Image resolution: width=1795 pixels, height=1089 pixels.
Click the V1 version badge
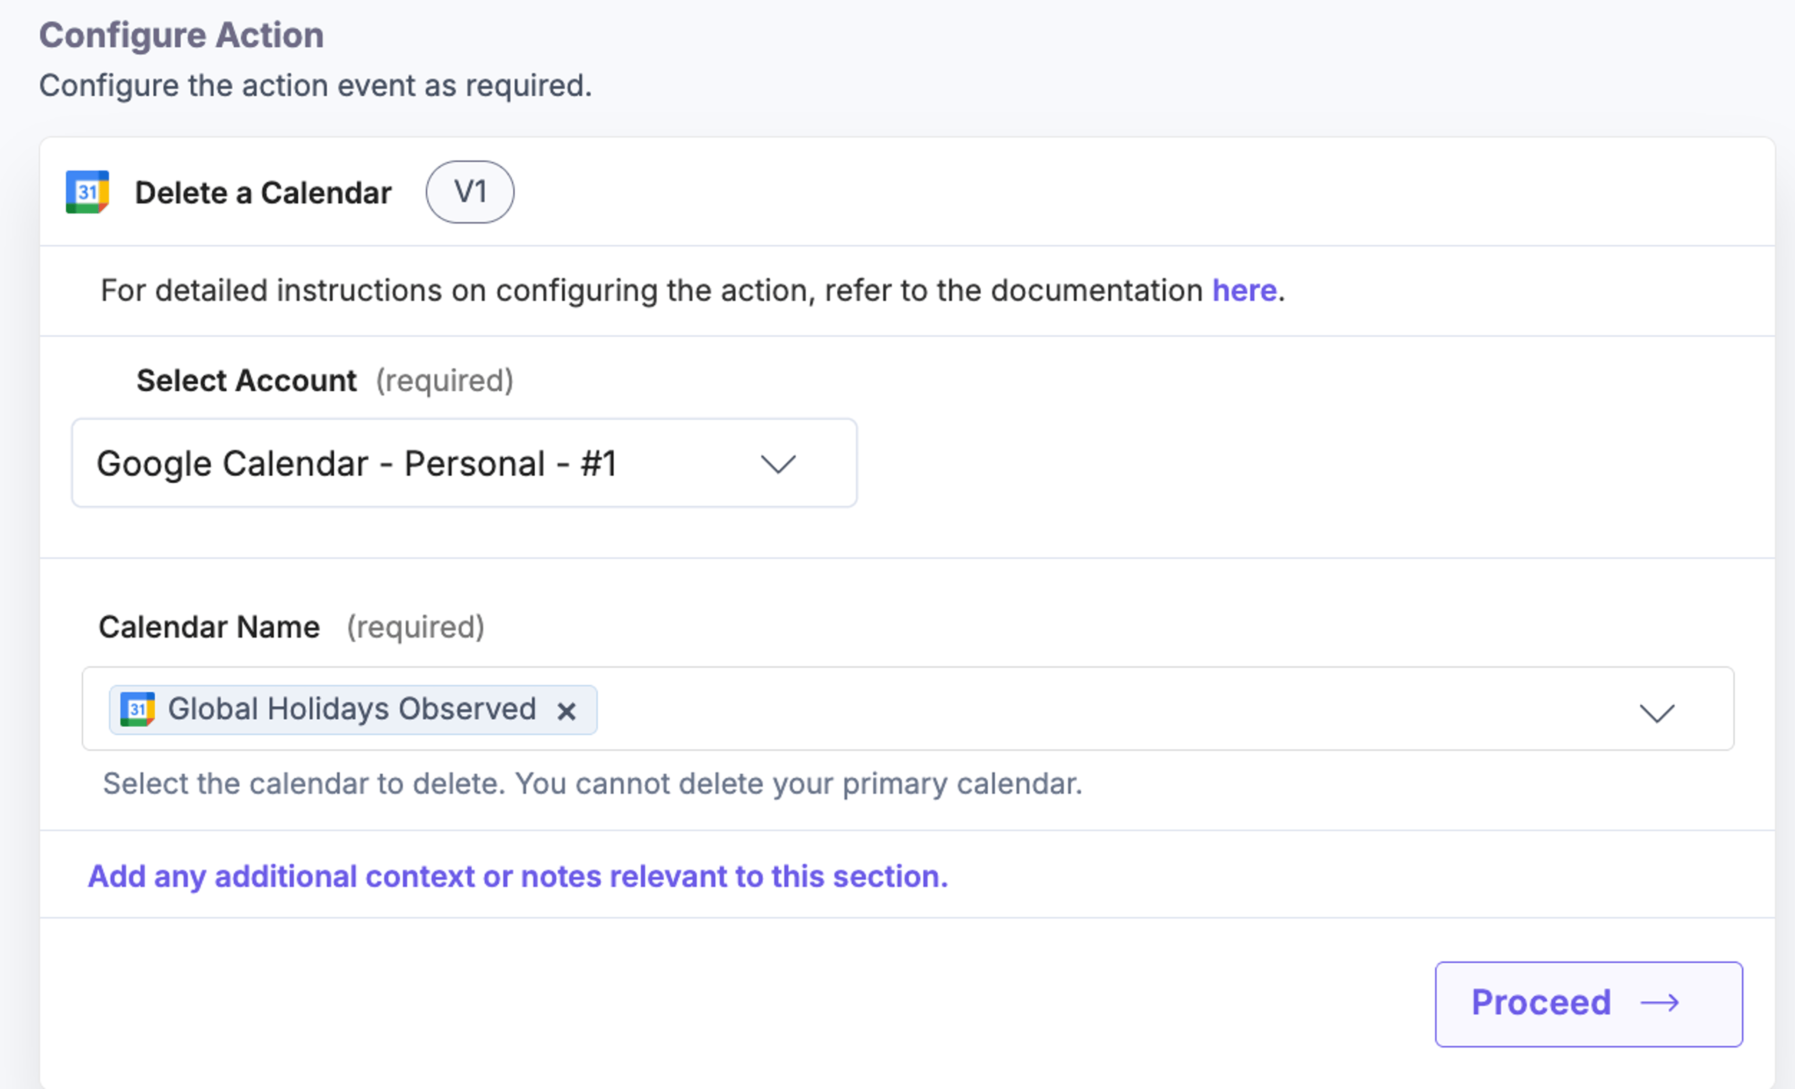(x=470, y=192)
